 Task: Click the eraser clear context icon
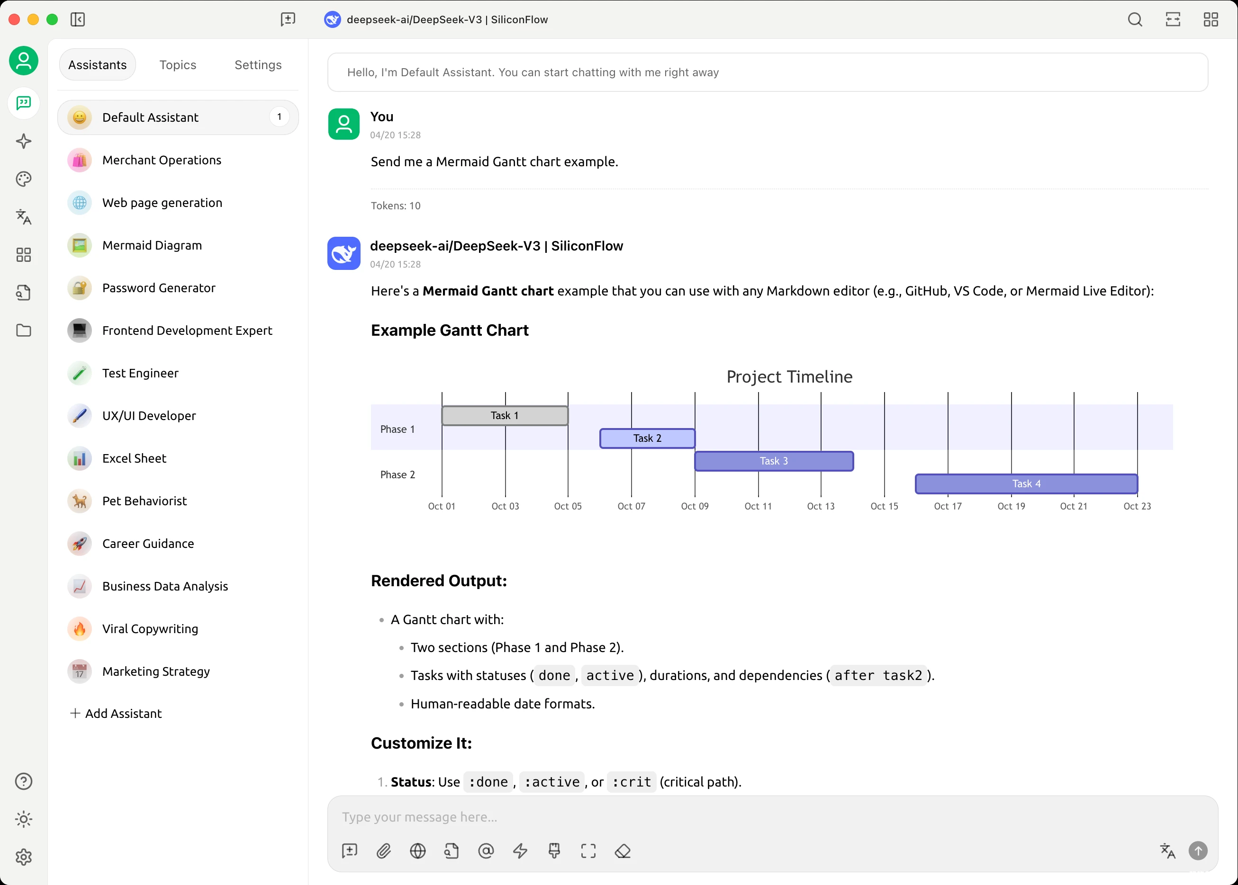click(623, 850)
